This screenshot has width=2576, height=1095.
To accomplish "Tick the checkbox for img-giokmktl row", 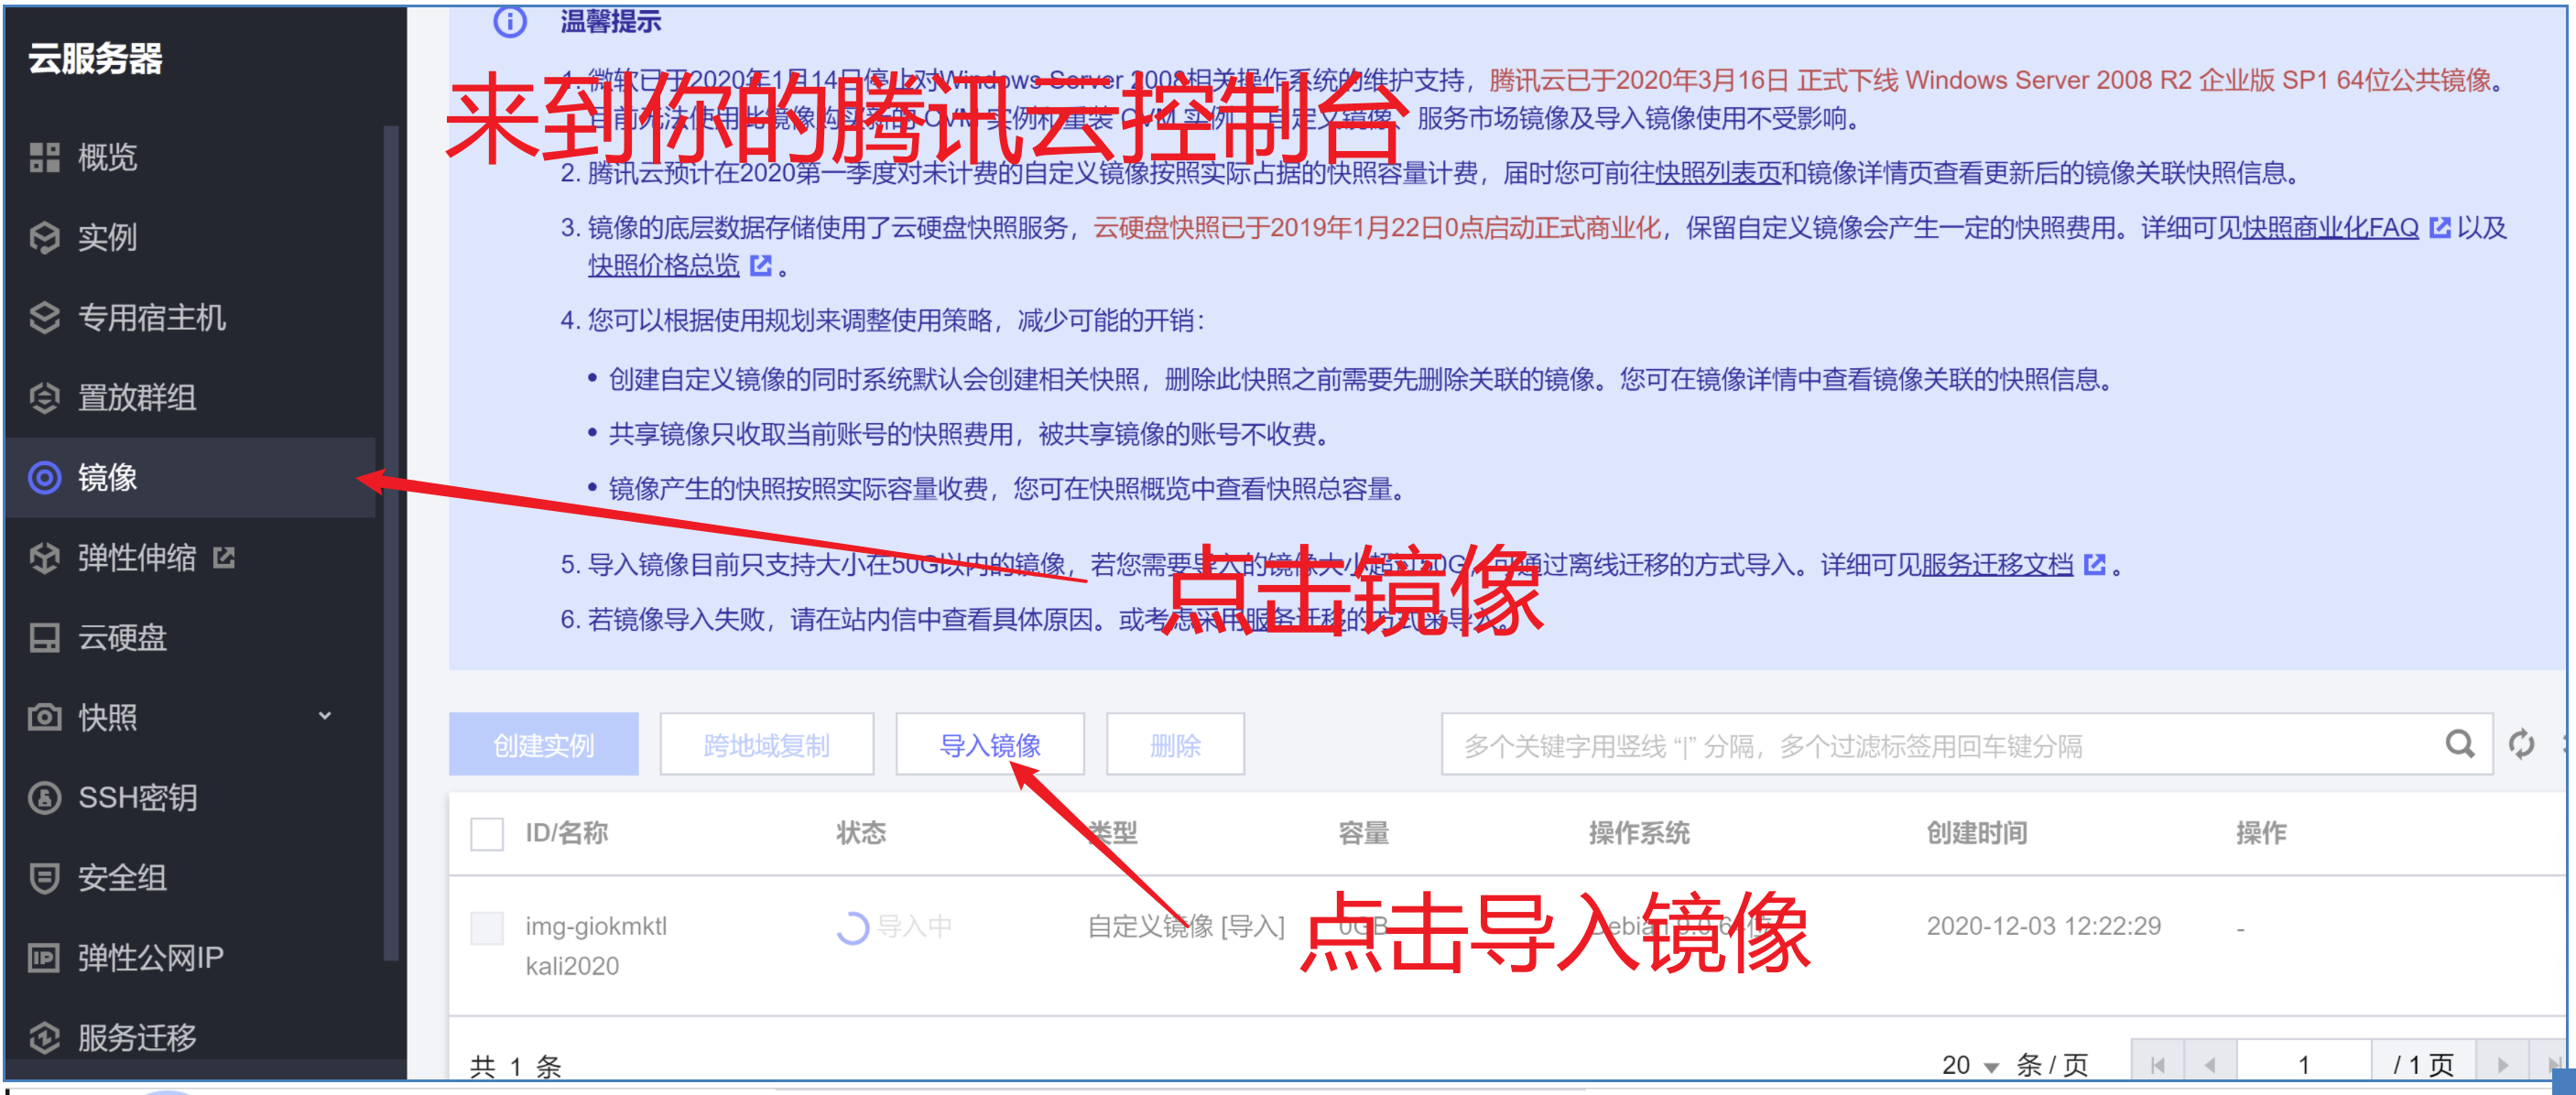I will [x=487, y=927].
